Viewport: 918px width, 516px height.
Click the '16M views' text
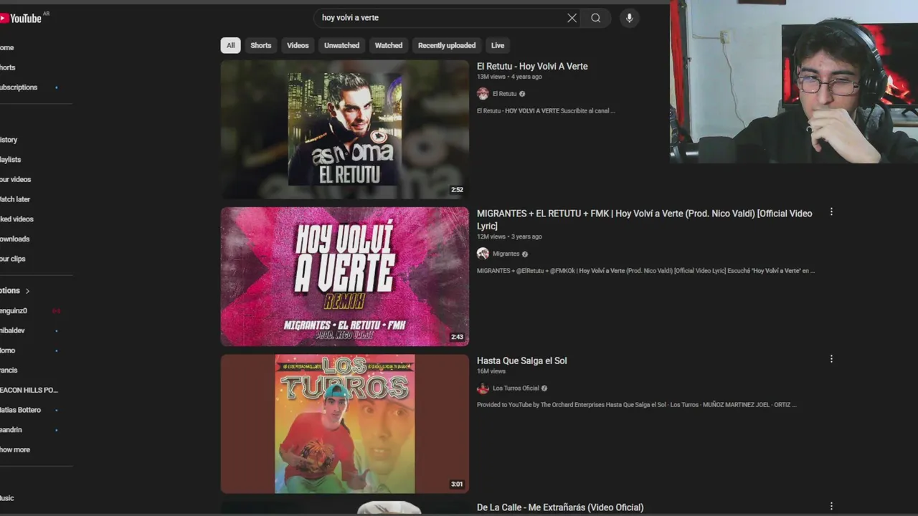coord(491,371)
